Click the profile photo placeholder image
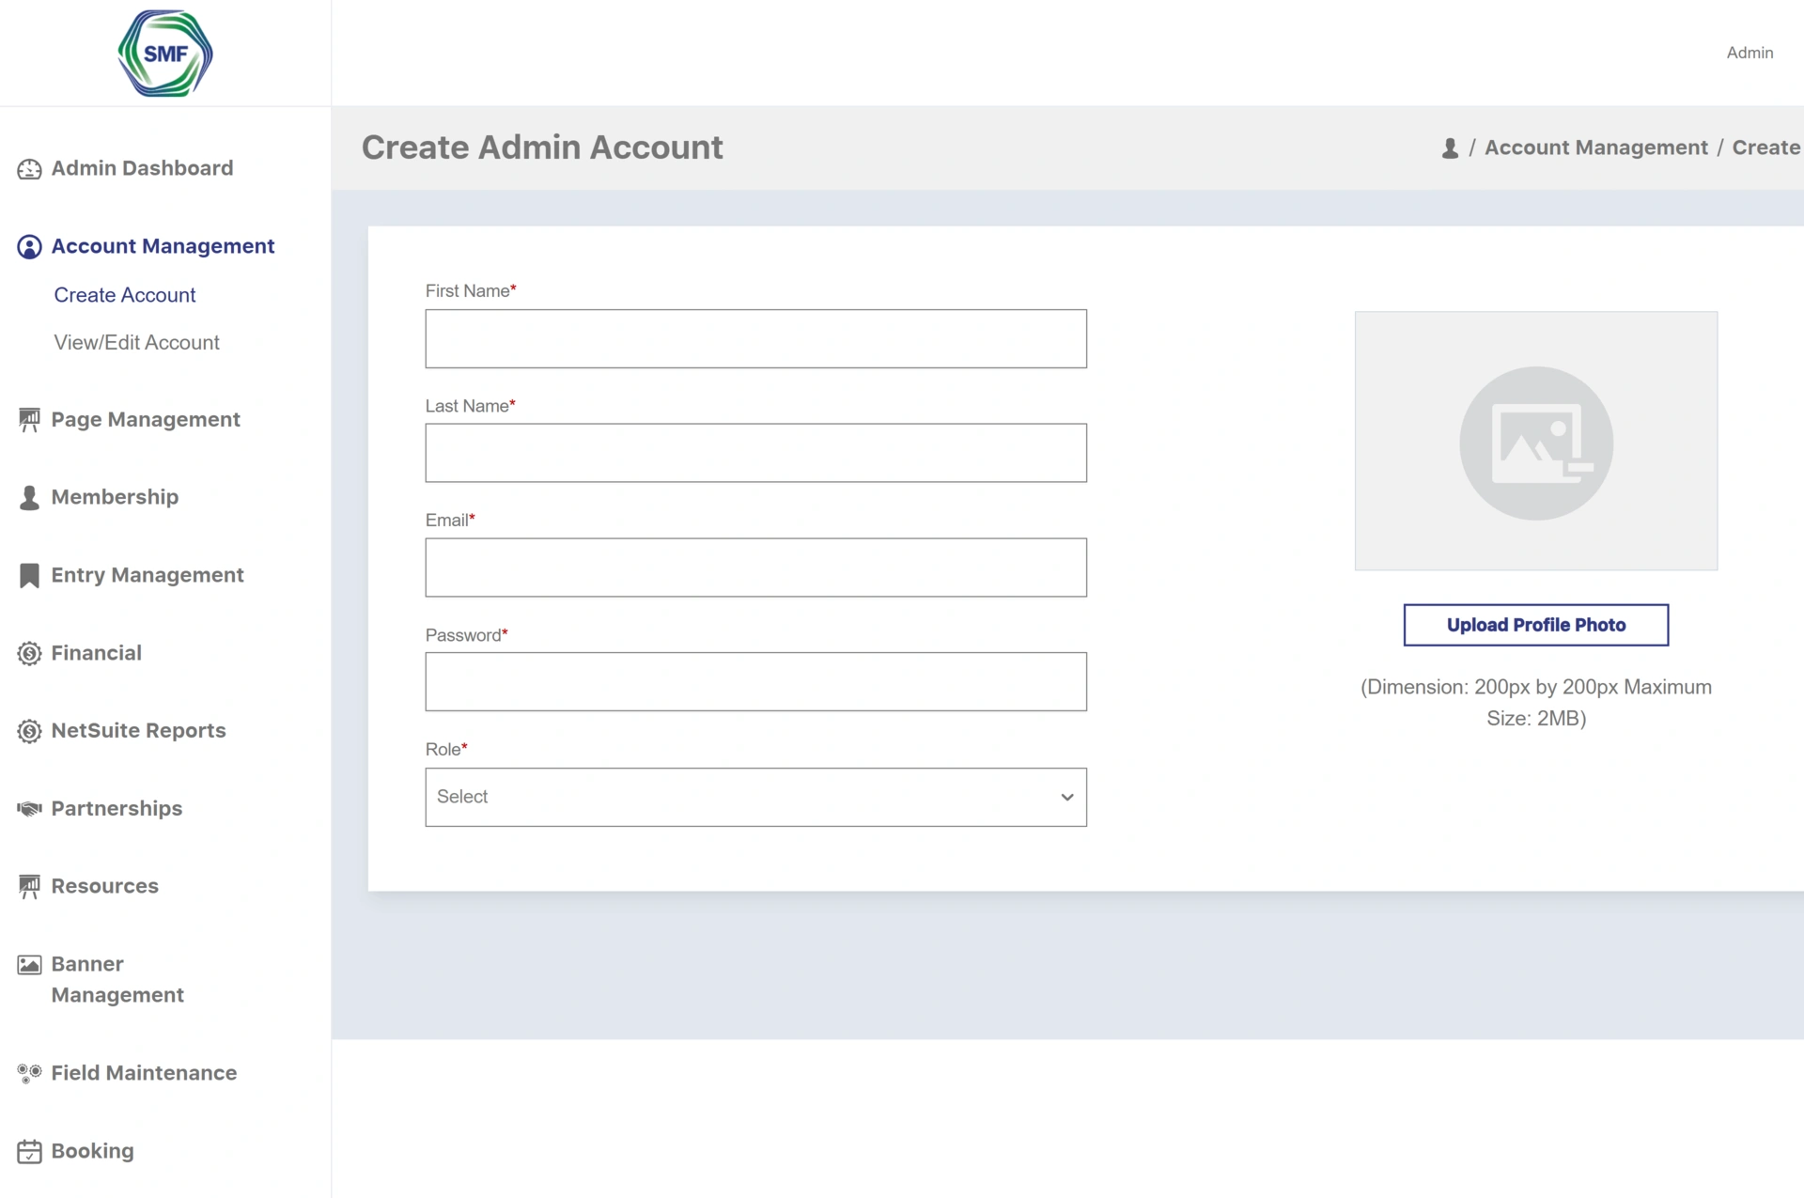 coord(1535,442)
